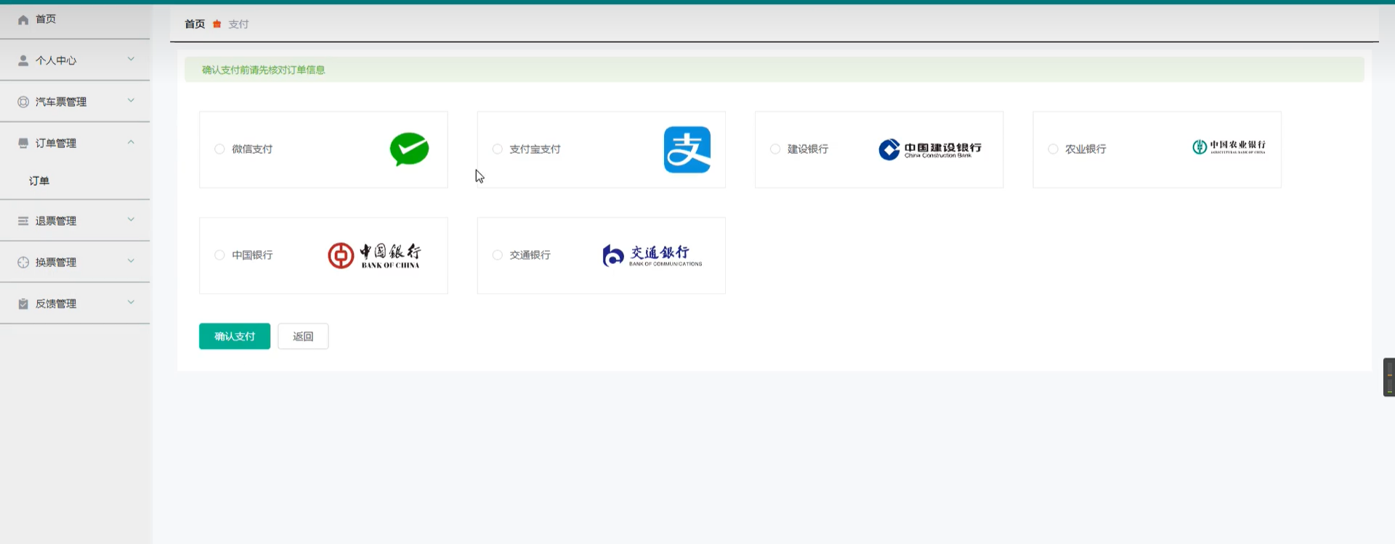The image size is (1395, 544).
Task: Click the clipboard icon beside 反馈管理
Action: pyautogui.click(x=23, y=303)
